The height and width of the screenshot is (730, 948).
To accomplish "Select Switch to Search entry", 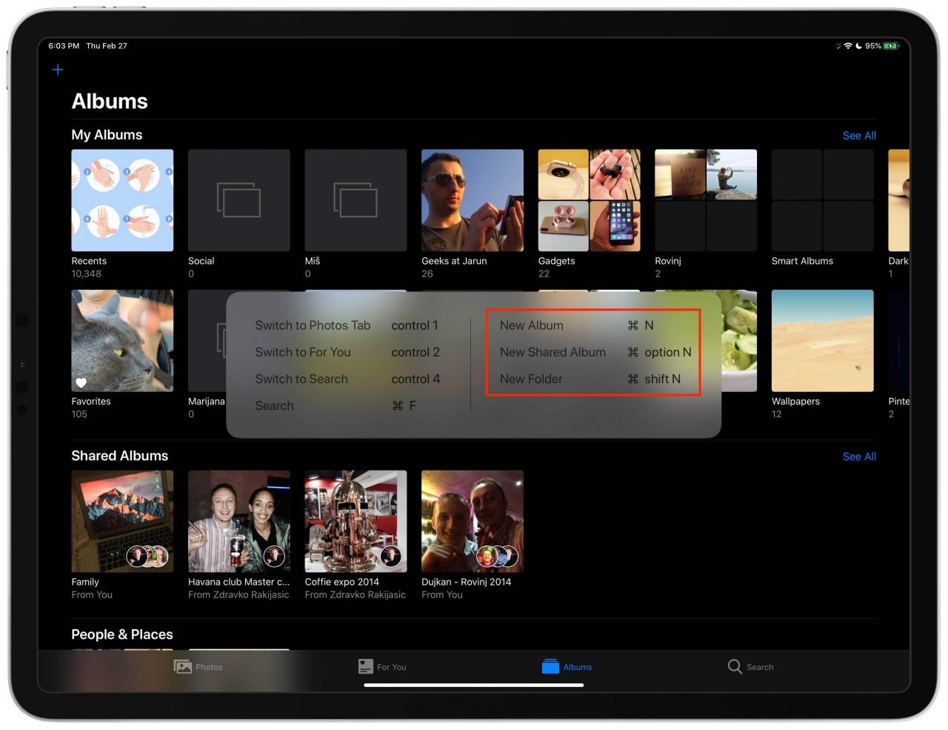I will pos(348,379).
